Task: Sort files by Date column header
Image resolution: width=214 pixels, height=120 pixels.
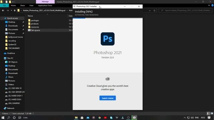Action: tap(71, 16)
